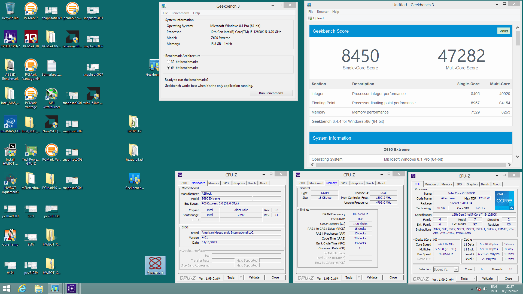Select PCMark Vantage x64 desktop icon
Screen dimensions: 523x294
tap(31, 69)
